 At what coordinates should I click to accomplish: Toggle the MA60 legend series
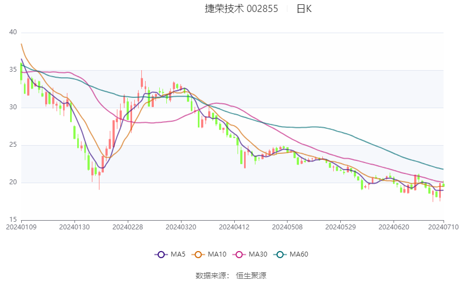[291, 254]
